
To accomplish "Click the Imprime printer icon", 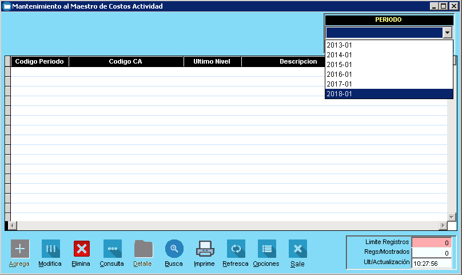I will coord(205,249).
